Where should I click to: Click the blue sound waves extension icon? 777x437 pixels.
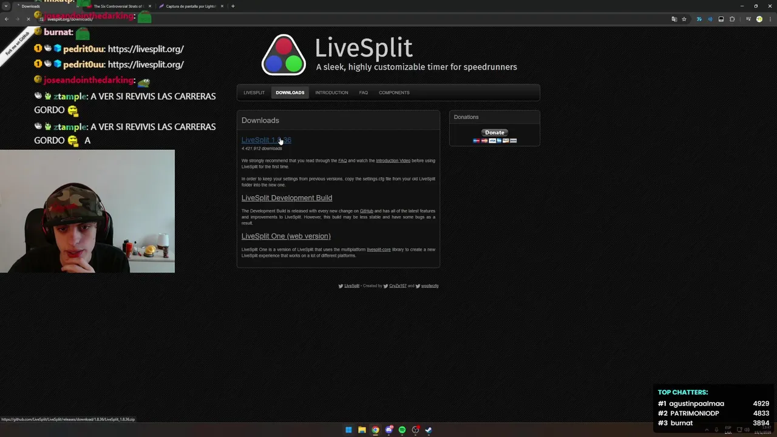(x=710, y=19)
